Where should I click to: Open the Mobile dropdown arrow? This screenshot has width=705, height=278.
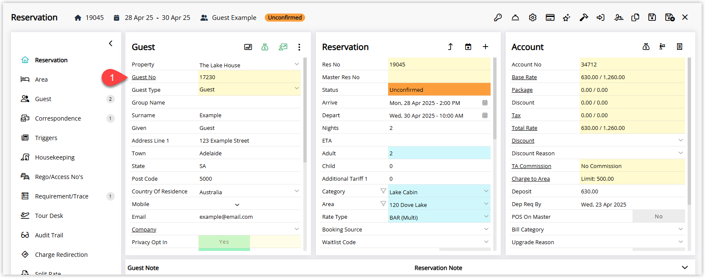pos(237,204)
